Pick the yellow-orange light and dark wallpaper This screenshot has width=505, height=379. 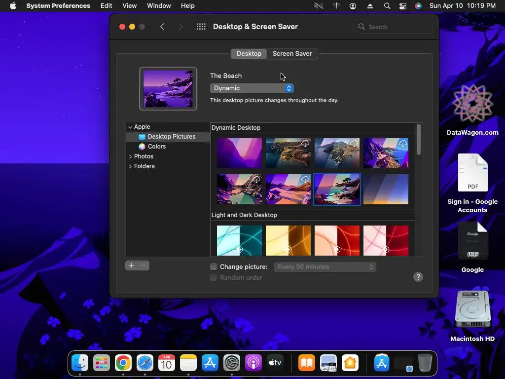click(288, 240)
